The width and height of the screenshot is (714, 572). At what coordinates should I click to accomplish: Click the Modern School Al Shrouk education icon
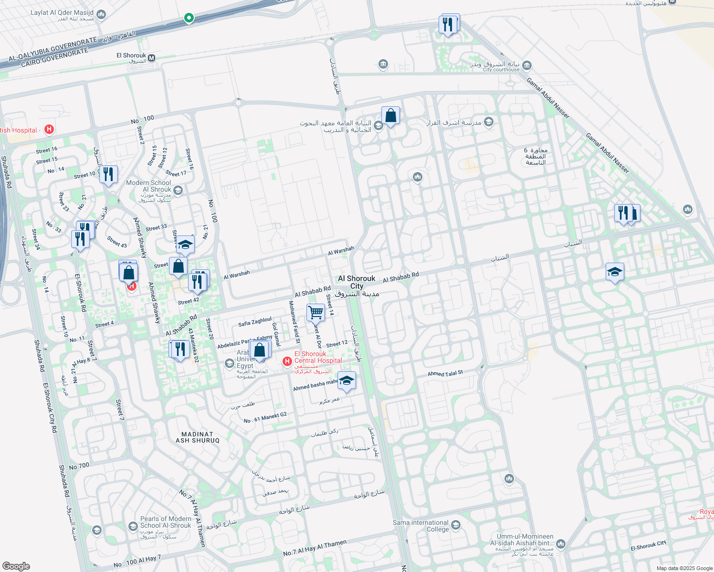178,191
